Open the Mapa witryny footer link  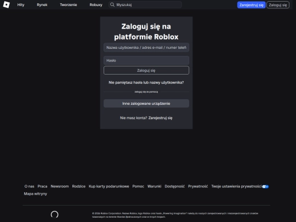35,194
